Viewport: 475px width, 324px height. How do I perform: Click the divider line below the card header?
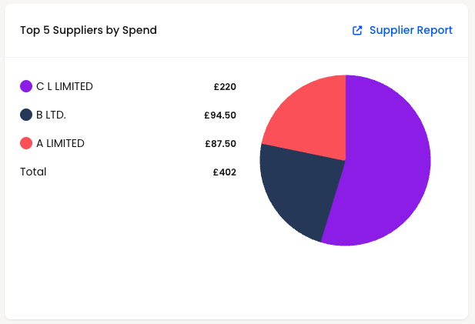pyautogui.click(x=236, y=57)
